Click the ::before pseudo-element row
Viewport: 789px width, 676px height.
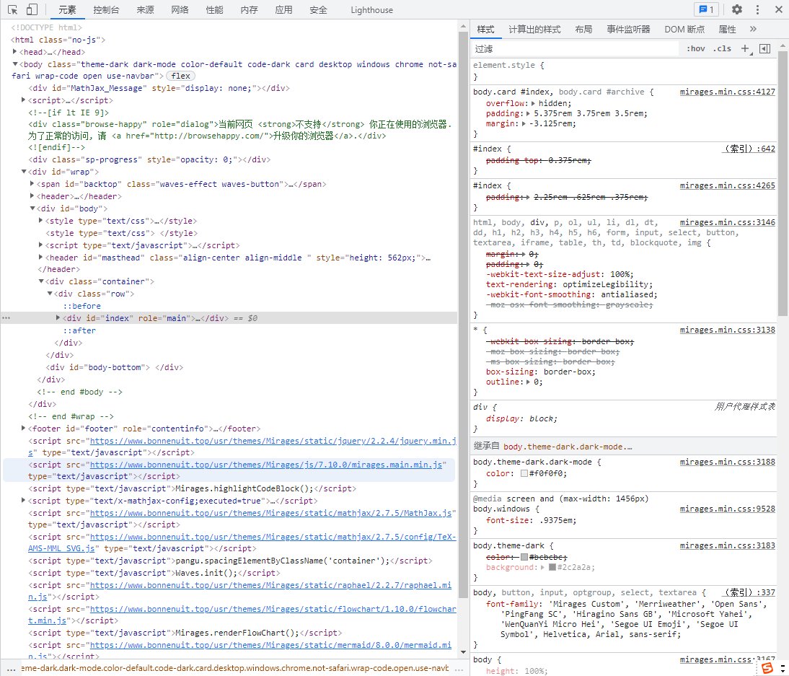81,306
